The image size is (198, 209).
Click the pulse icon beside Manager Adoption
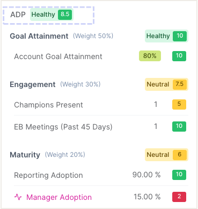18,197
